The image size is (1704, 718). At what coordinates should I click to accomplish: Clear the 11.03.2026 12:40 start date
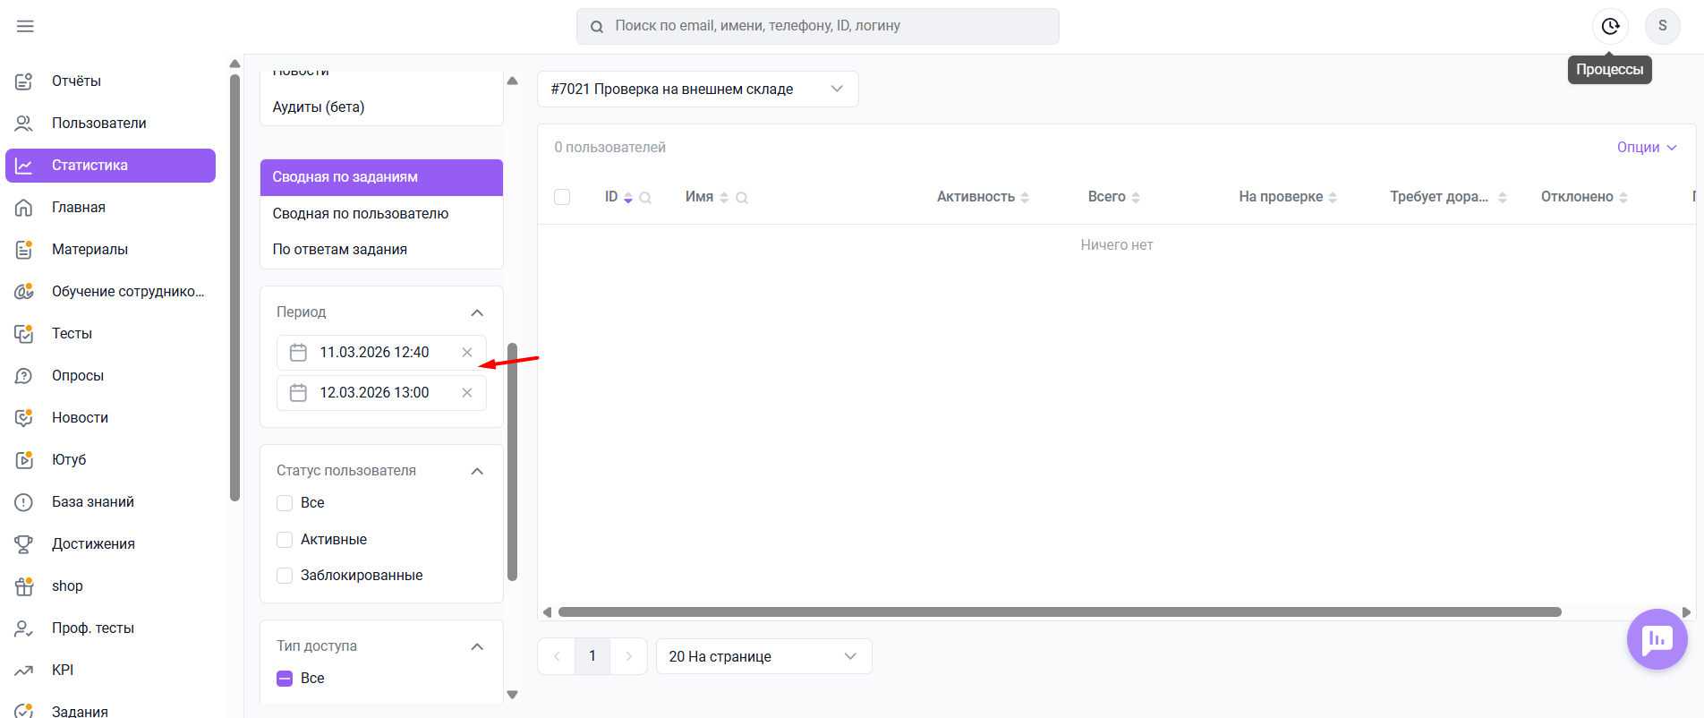[466, 353]
